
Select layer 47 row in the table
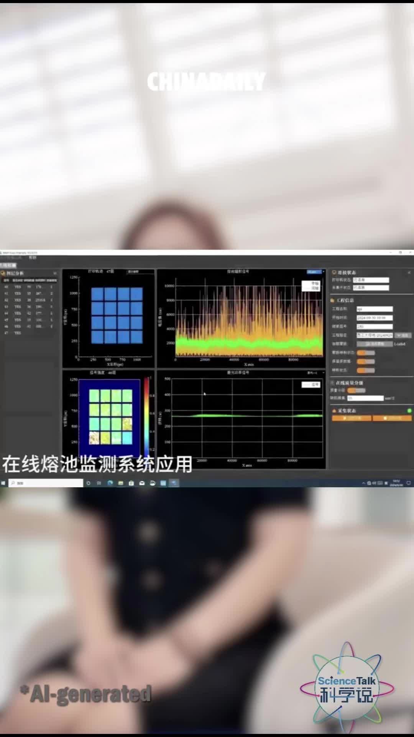point(29,333)
